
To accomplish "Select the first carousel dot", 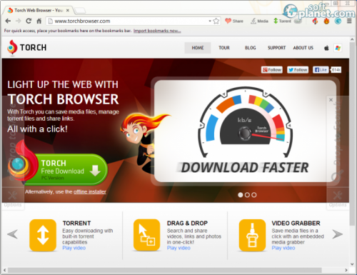I will [241, 195].
